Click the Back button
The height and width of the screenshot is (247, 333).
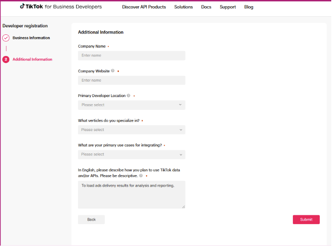pyautogui.click(x=91, y=220)
